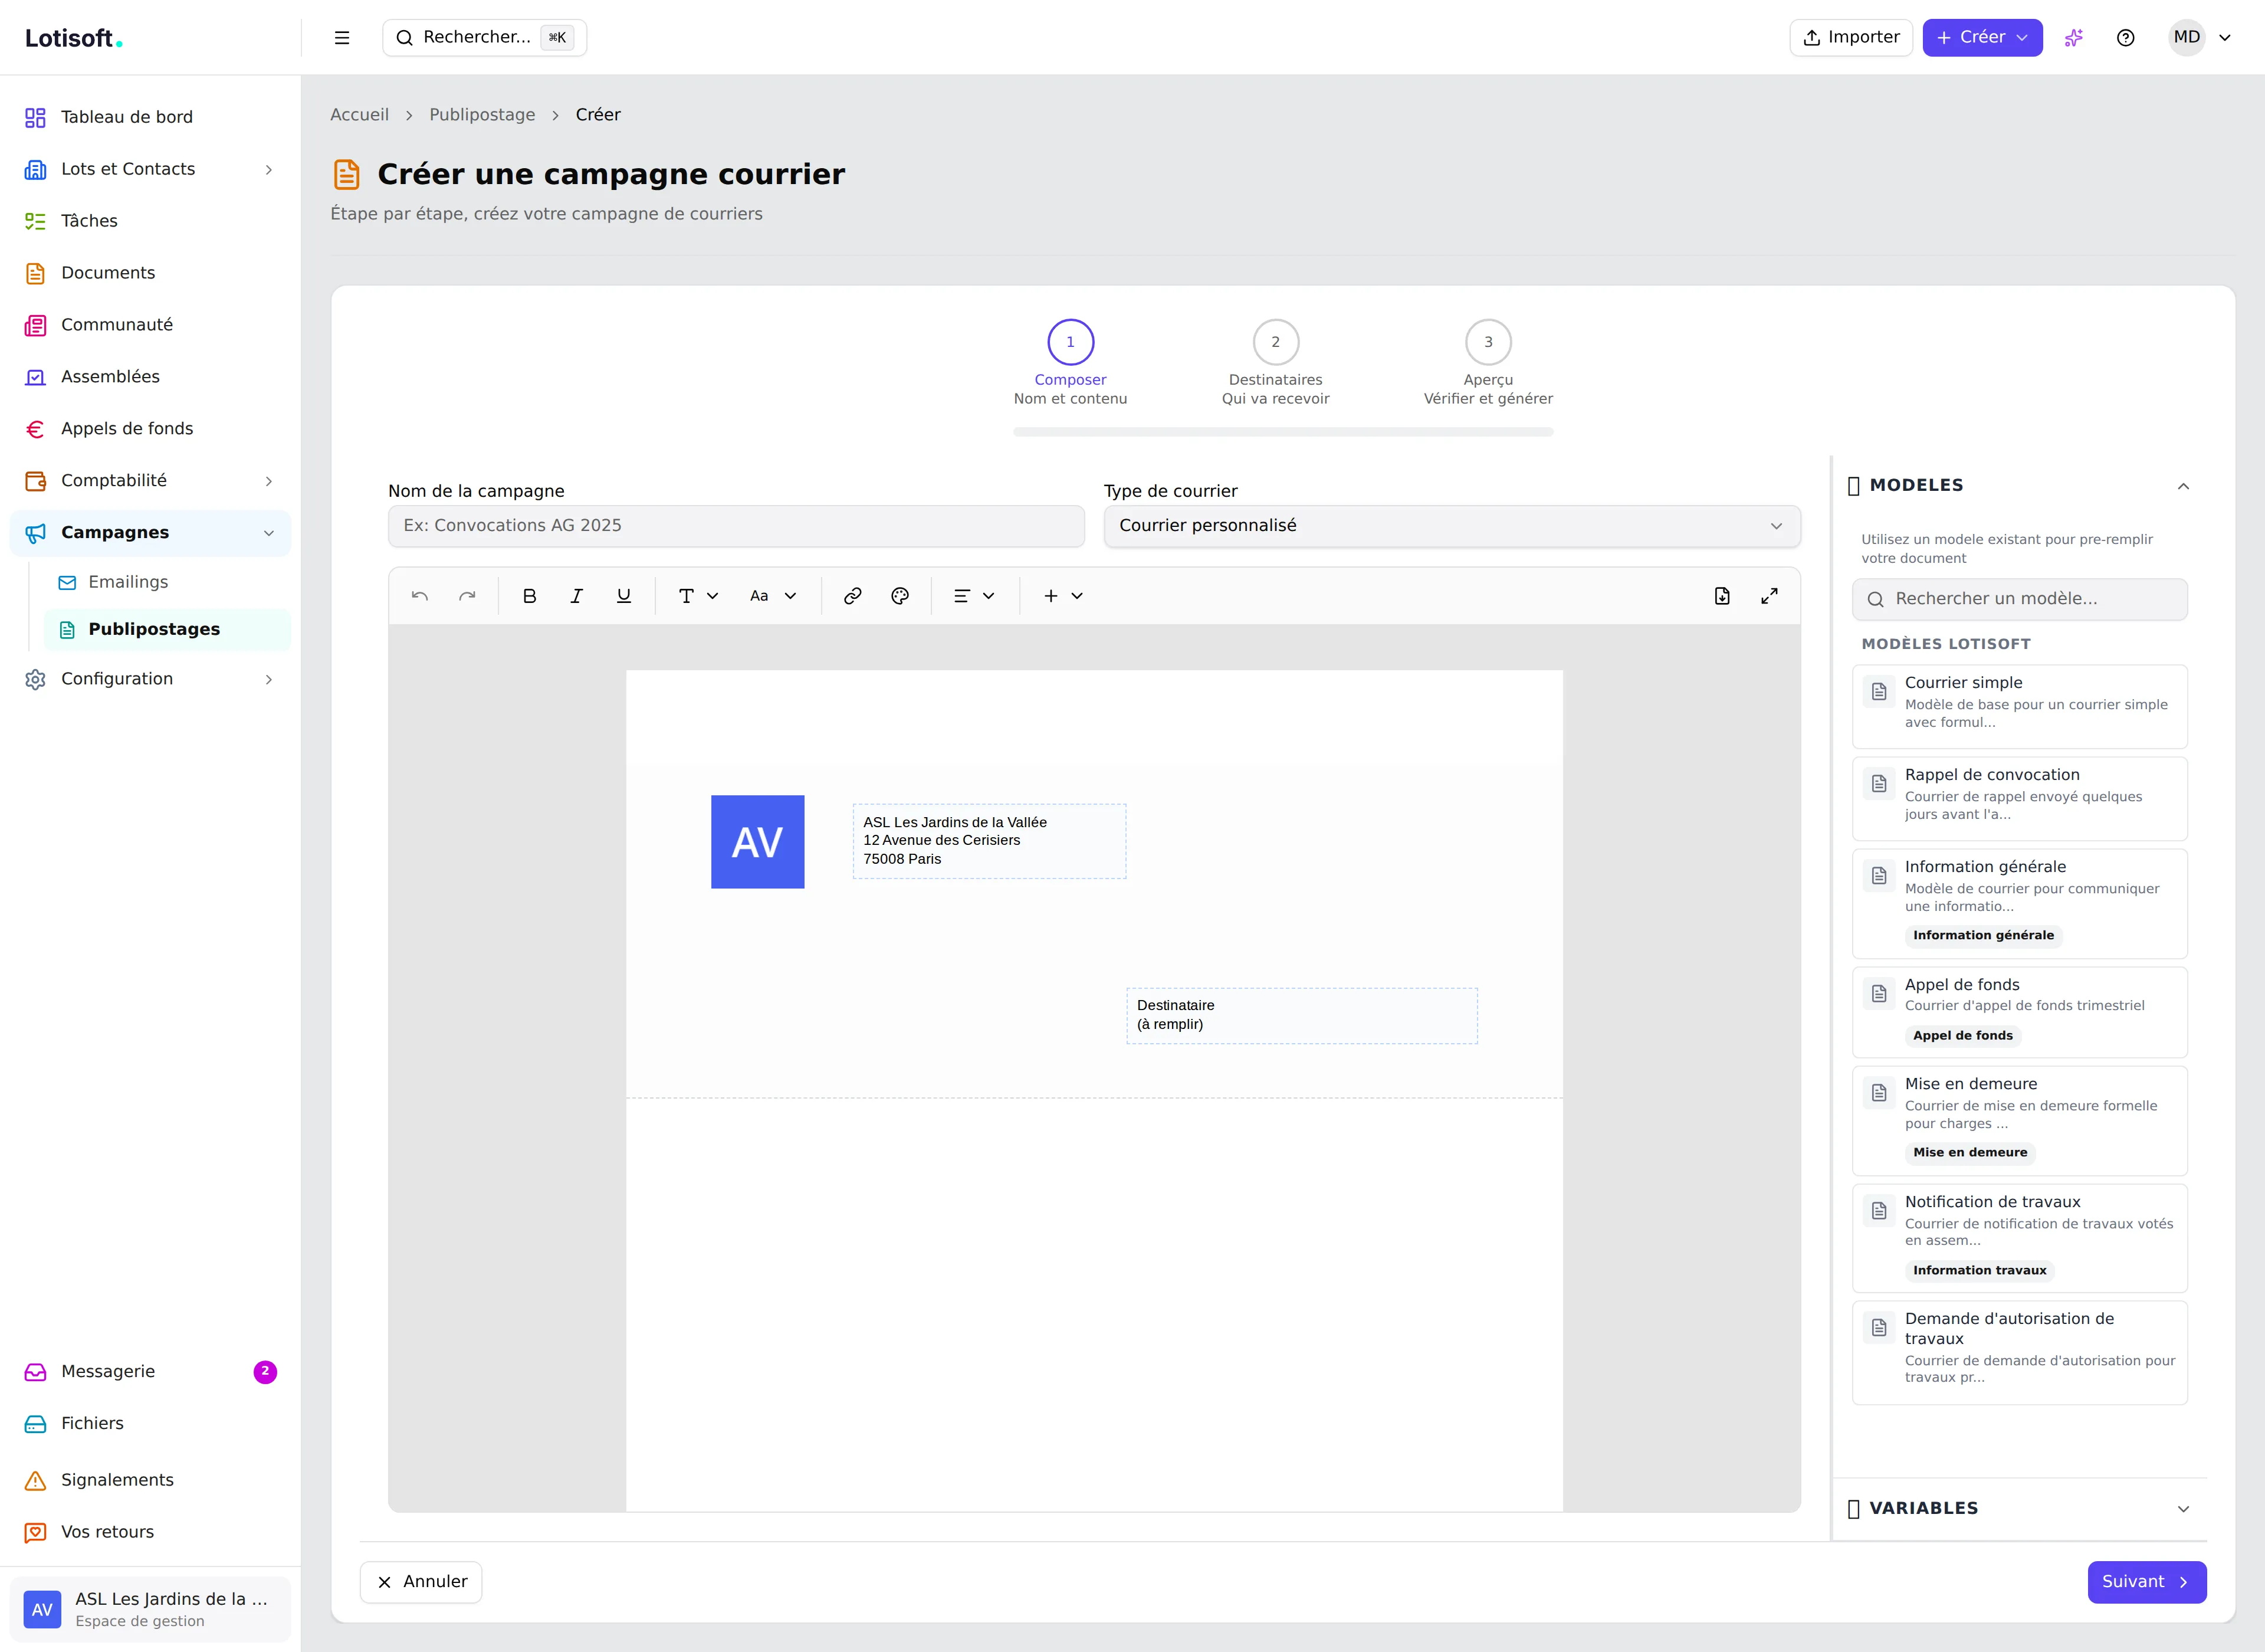2265x1652 pixels.
Task: Click the redo icon in editor toolbar
Action: pyautogui.click(x=467, y=596)
